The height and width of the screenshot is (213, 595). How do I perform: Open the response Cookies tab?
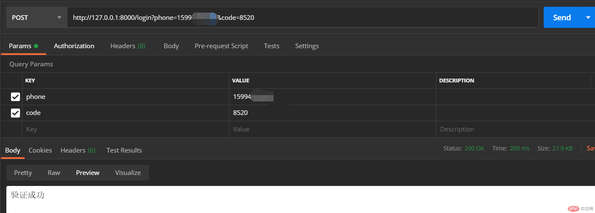(40, 150)
